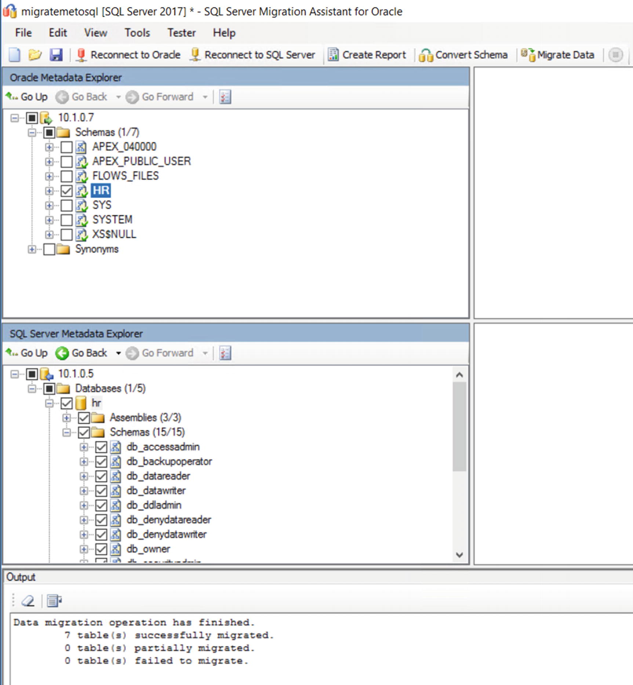Click Reconnect to SQL Server toolbar button
Viewport: 633px width, 685px height.
(252, 55)
